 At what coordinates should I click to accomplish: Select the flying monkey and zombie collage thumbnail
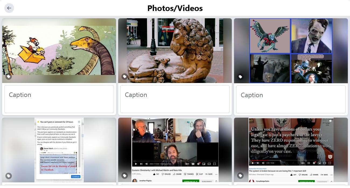pos(291,50)
